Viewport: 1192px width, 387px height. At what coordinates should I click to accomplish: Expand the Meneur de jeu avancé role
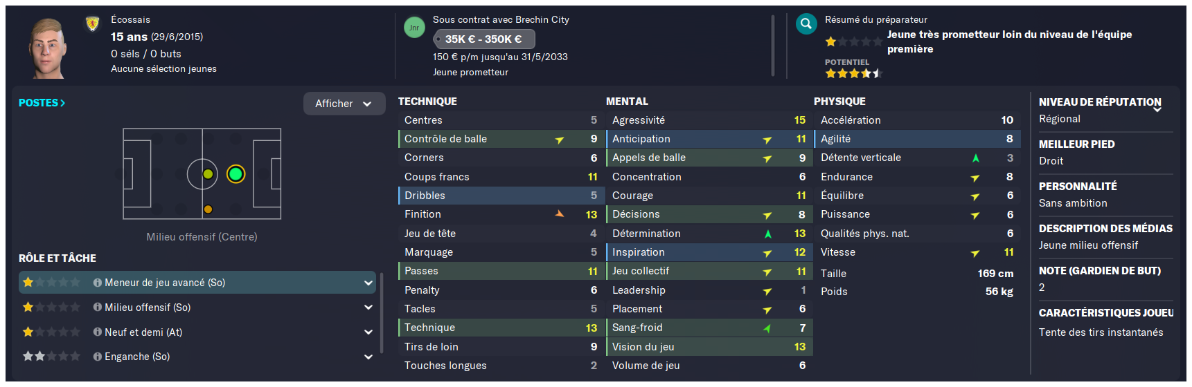[368, 283]
